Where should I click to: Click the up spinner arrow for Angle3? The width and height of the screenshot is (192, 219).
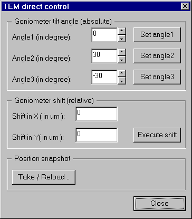coord(122,73)
